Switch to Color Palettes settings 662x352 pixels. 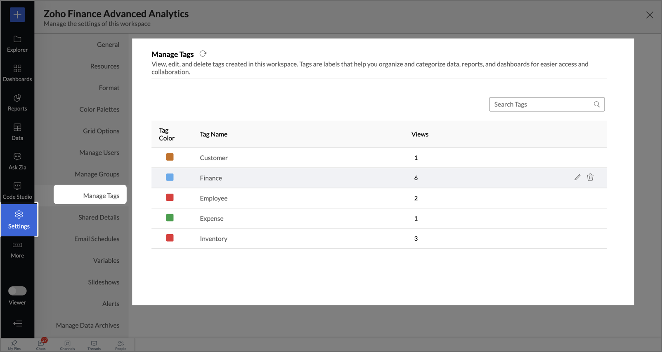point(99,109)
